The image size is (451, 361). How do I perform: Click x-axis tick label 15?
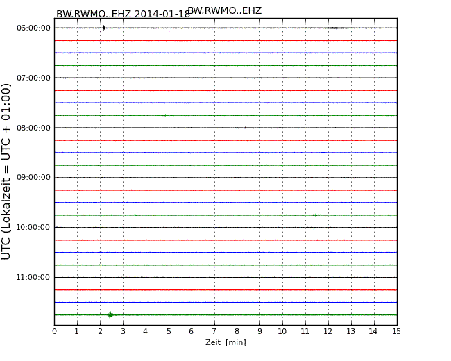(396, 331)
